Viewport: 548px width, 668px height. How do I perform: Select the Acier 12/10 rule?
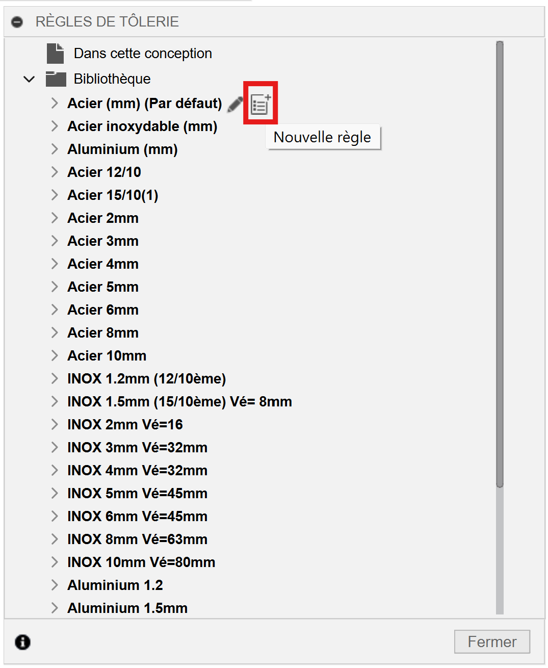[104, 172]
